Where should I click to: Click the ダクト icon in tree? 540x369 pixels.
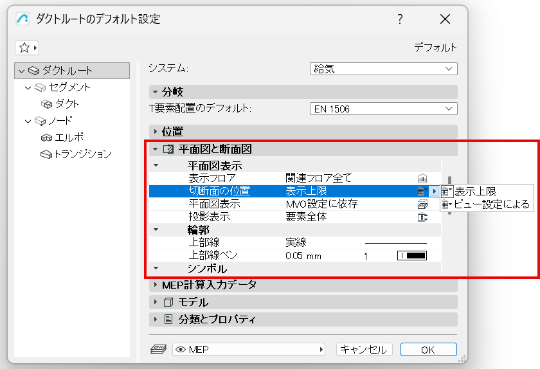[x=46, y=104]
